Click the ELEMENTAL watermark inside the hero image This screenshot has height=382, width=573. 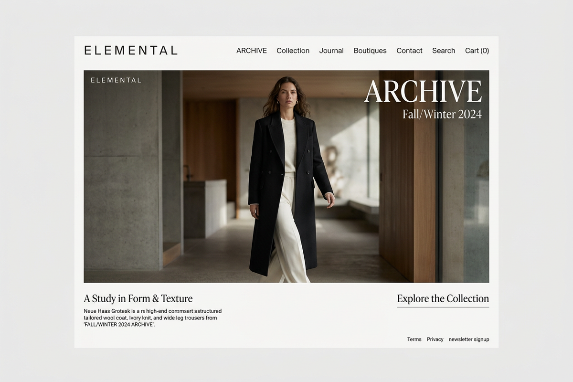pyautogui.click(x=116, y=80)
